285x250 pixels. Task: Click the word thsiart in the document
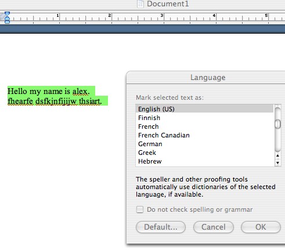tap(89, 101)
